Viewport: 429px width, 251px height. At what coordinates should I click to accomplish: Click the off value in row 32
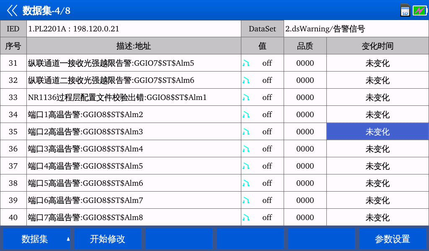[267, 80]
